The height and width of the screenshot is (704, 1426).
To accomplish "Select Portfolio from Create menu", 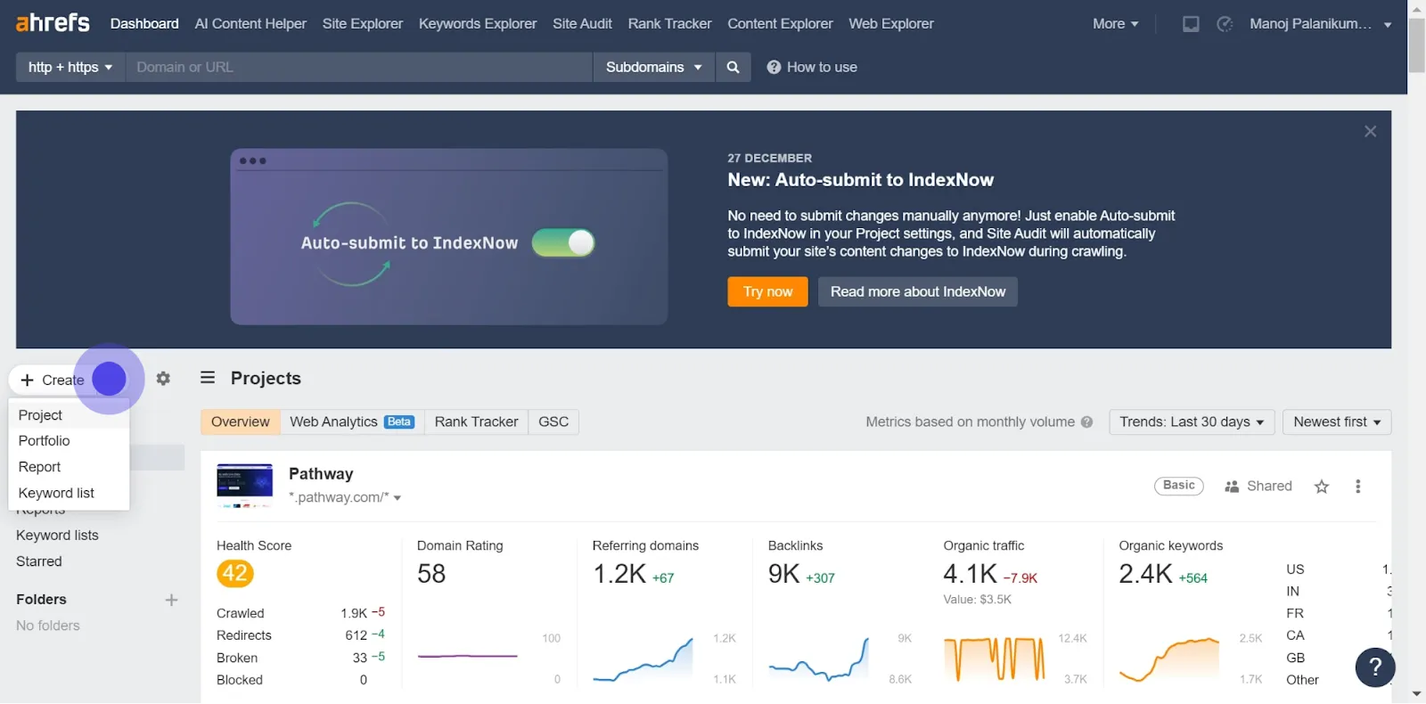I will pos(69,441).
